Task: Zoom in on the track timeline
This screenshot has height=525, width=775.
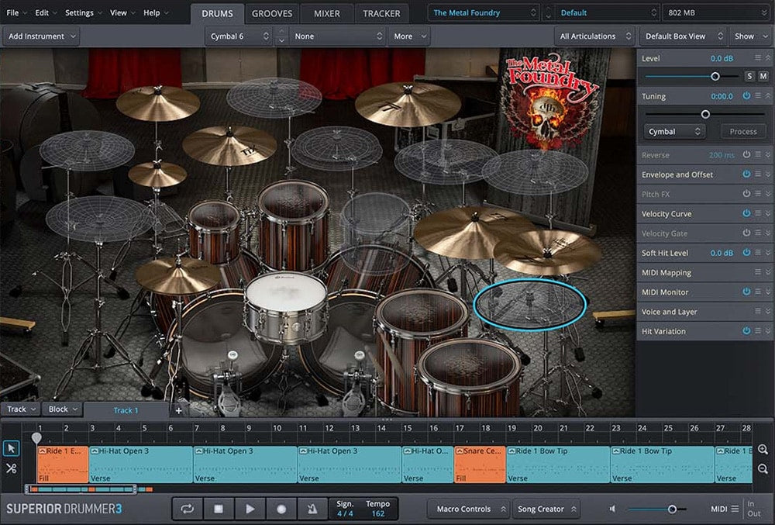Action: tap(763, 450)
